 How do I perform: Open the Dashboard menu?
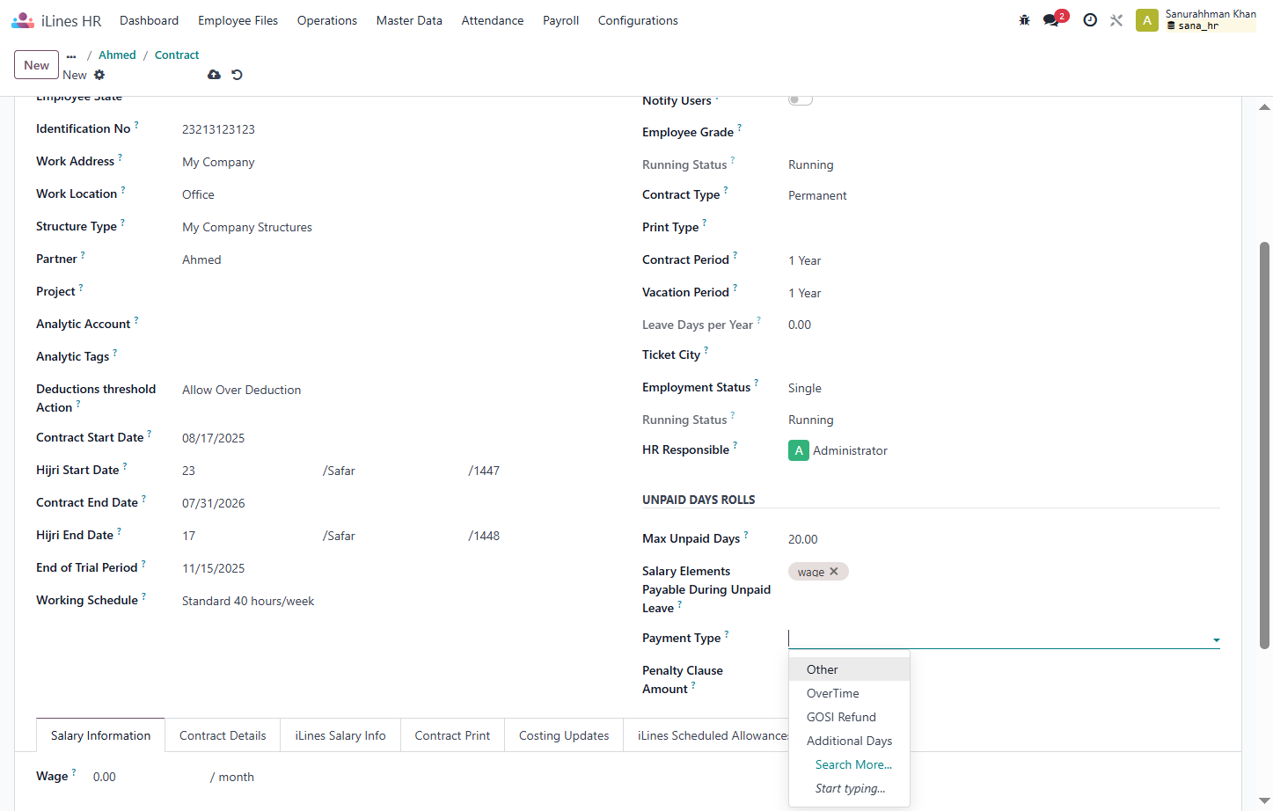[x=149, y=20]
